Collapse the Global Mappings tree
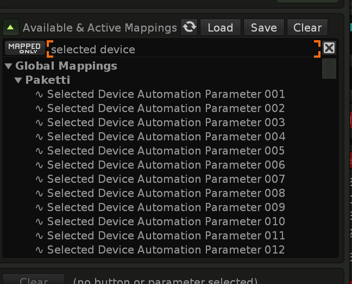Image resolution: width=352 pixels, height=284 pixels. click(8, 66)
